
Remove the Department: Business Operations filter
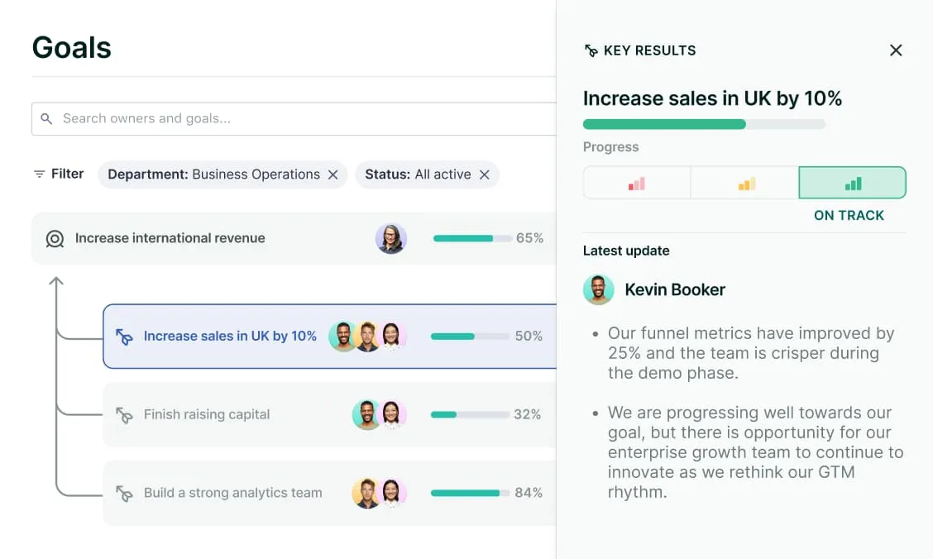coord(333,174)
